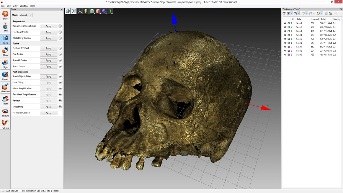Screen dimensions: 343x193
Task: Open the Mode dropdown set to Manual
Action: click(26, 15)
